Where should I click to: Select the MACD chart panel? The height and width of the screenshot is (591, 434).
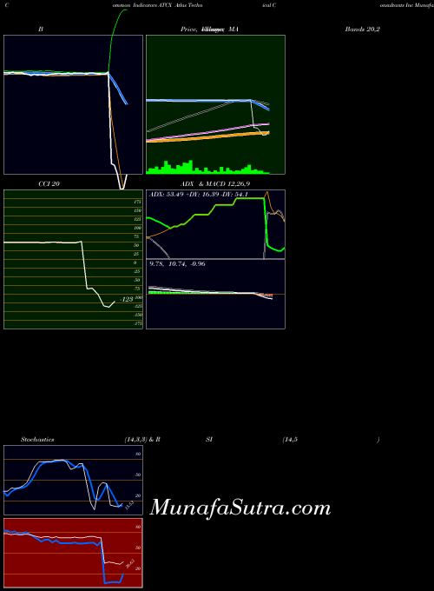(x=215, y=294)
